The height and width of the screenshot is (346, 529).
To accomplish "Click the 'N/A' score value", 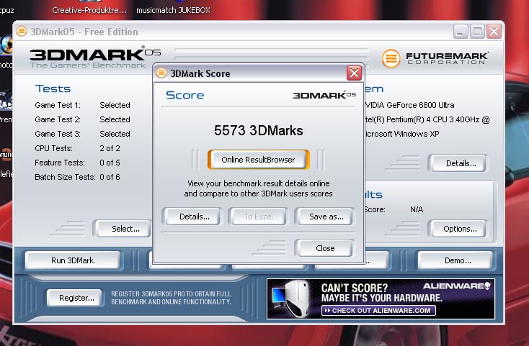I will [417, 209].
